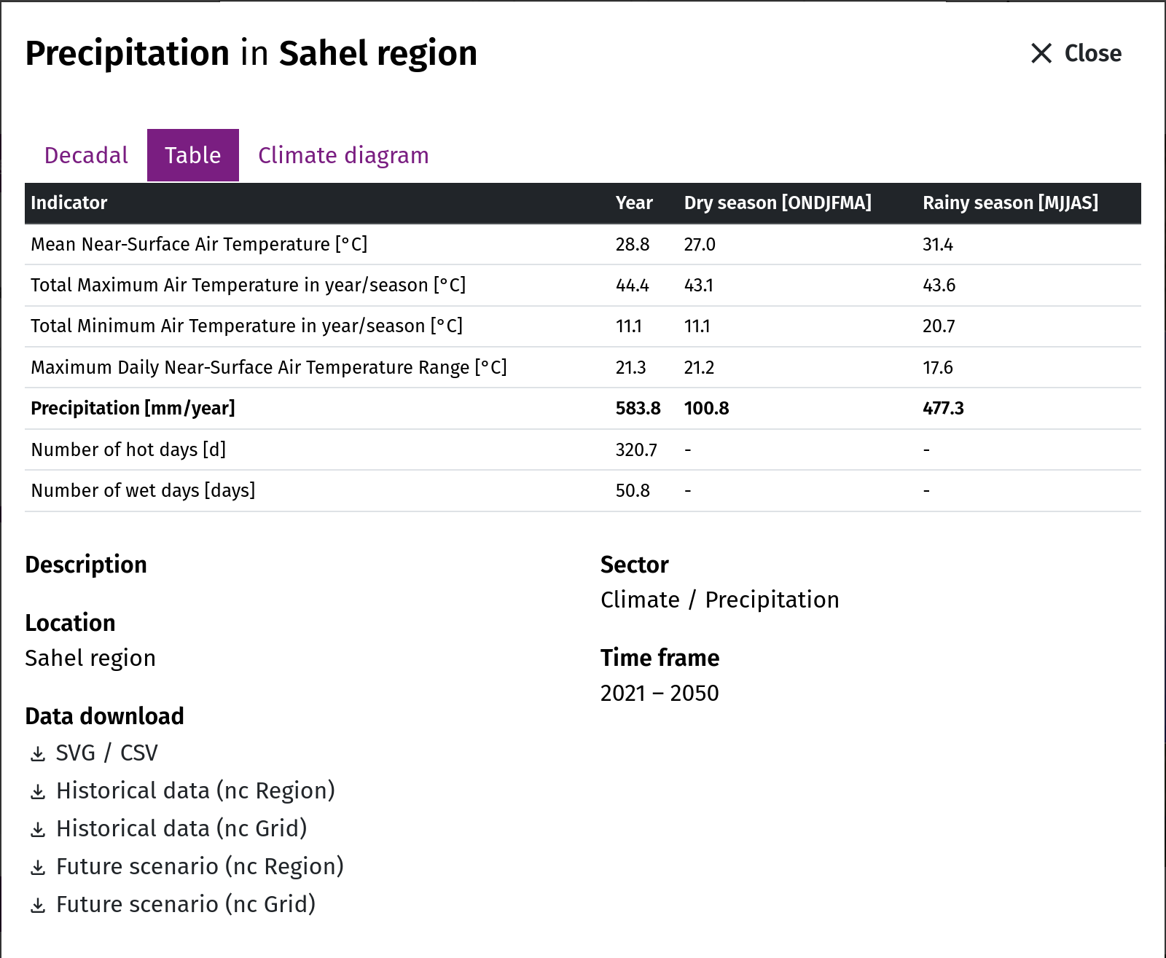Click the Year column header
The width and height of the screenshot is (1166, 958).
click(634, 203)
